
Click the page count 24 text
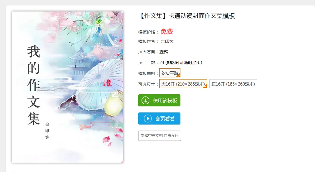[x=162, y=63]
